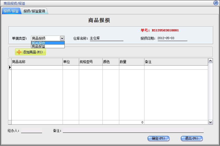Click the bottom 备注 input field

pos(133,131)
